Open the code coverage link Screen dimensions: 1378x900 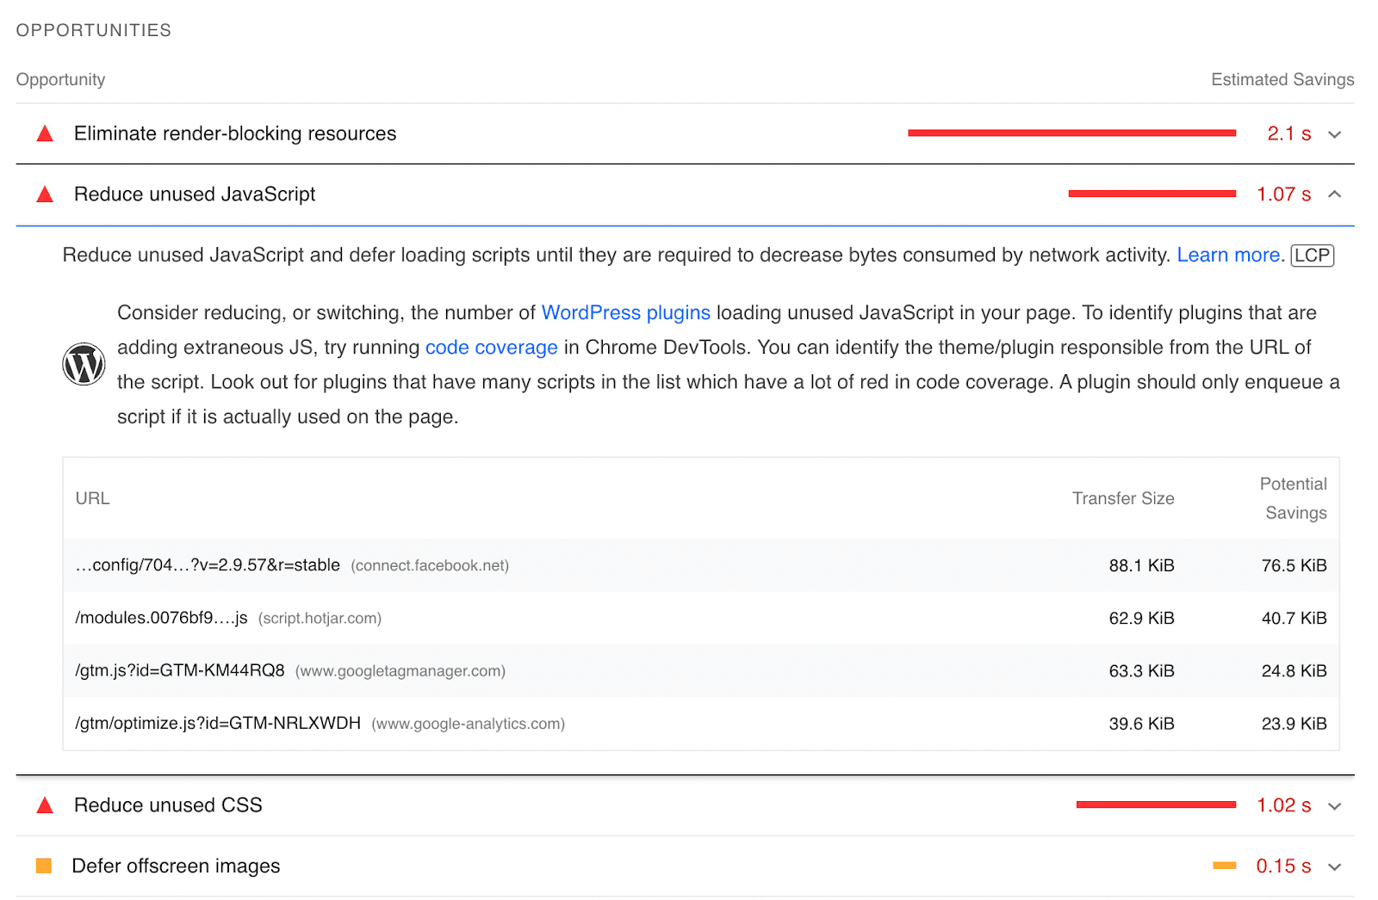coord(492,348)
